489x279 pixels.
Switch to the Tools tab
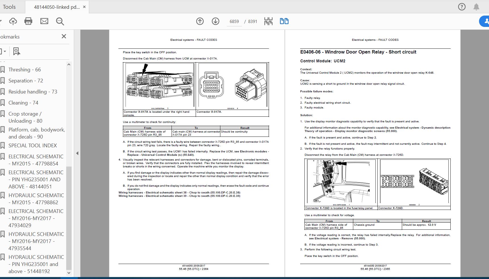point(9,7)
